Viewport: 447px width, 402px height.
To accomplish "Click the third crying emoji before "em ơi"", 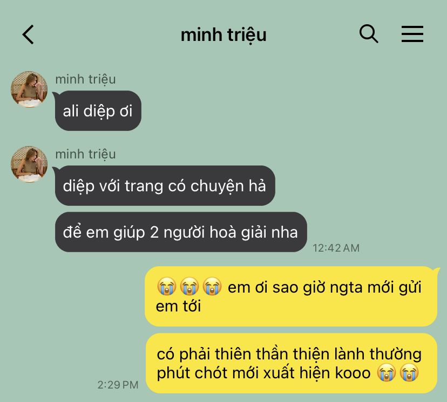I will click(x=212, y=287).
